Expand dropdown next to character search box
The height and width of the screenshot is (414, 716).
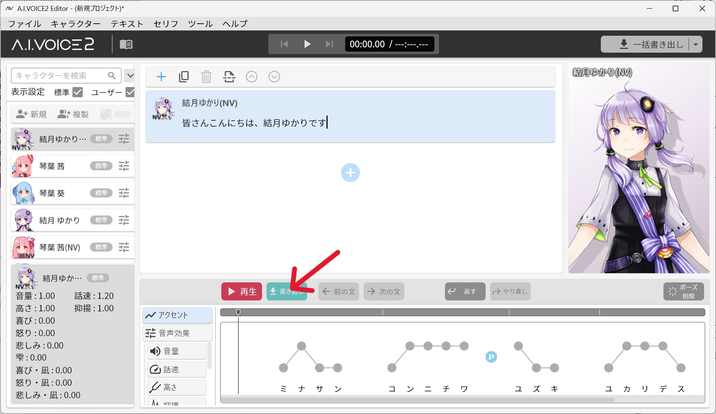tap(130, 76)
